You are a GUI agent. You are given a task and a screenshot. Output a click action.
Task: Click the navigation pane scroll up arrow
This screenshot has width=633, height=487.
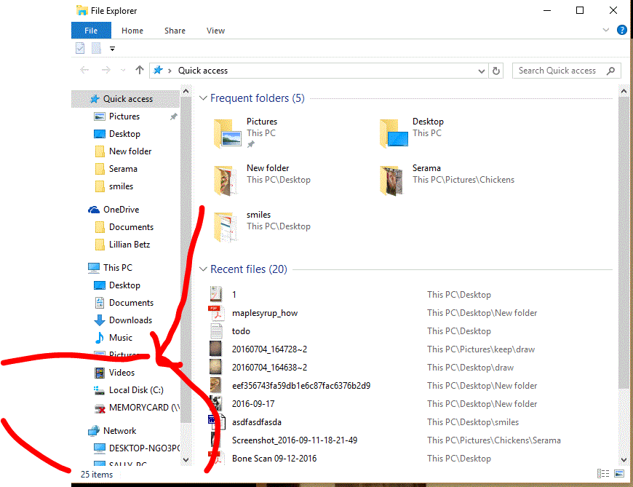coord(186,91)
